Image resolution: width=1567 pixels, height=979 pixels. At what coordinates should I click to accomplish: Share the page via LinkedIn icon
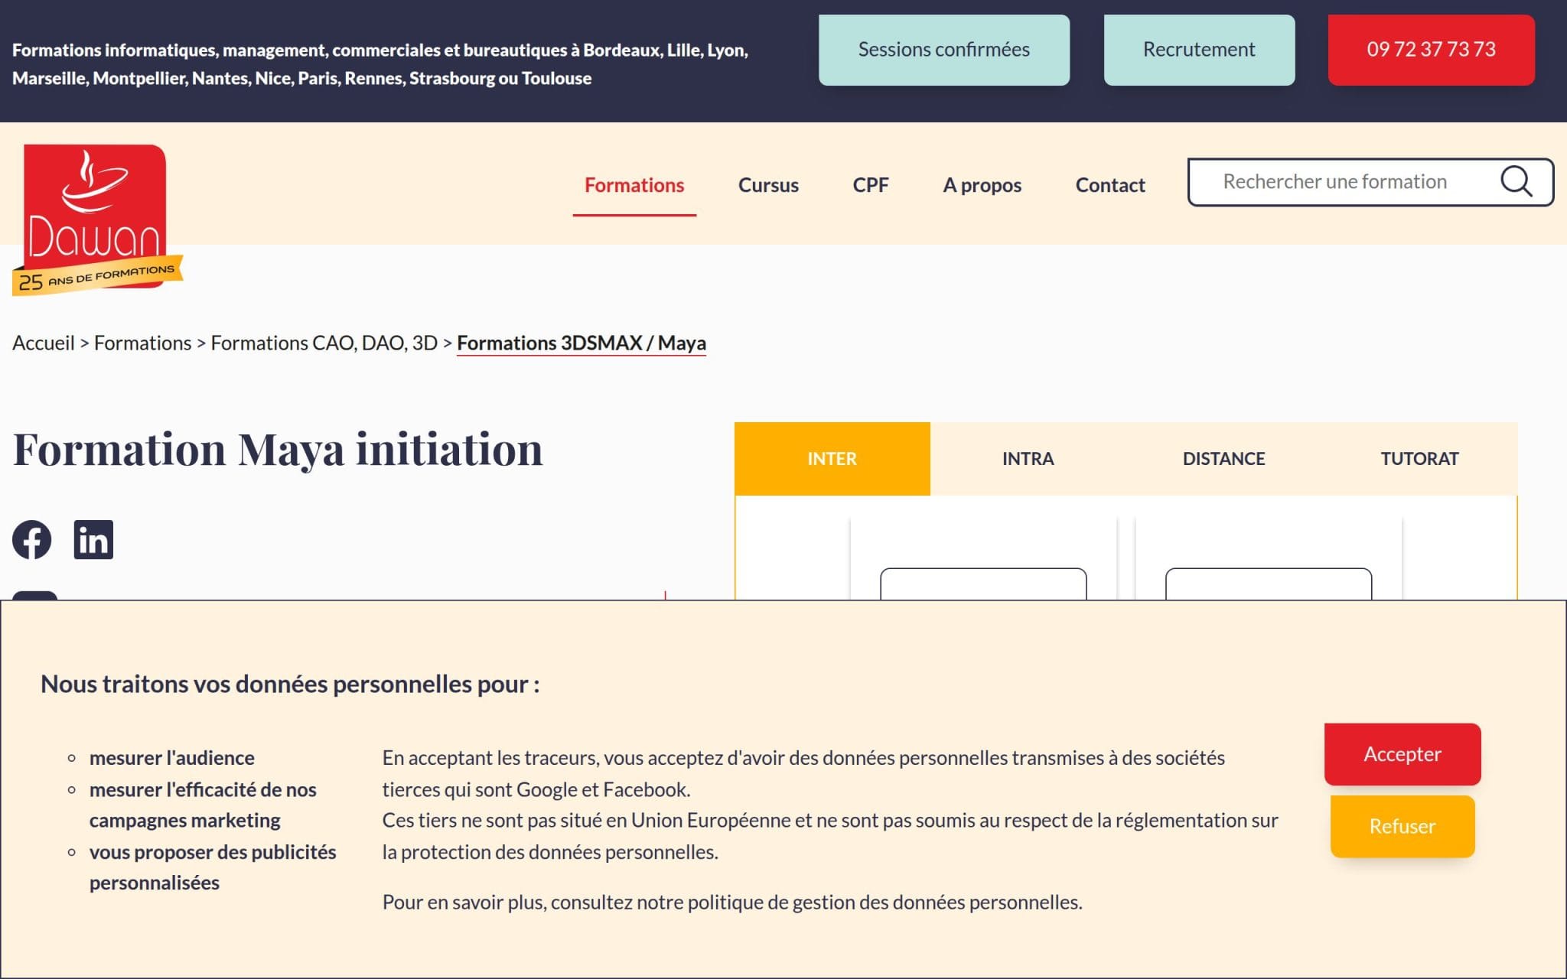pyautogui.click(x=93, y=540)
